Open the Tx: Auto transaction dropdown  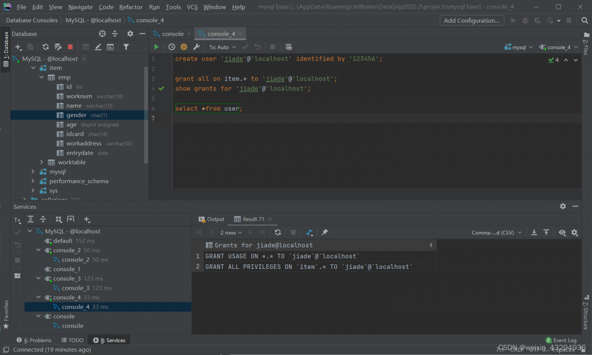(x=222, y=47)
